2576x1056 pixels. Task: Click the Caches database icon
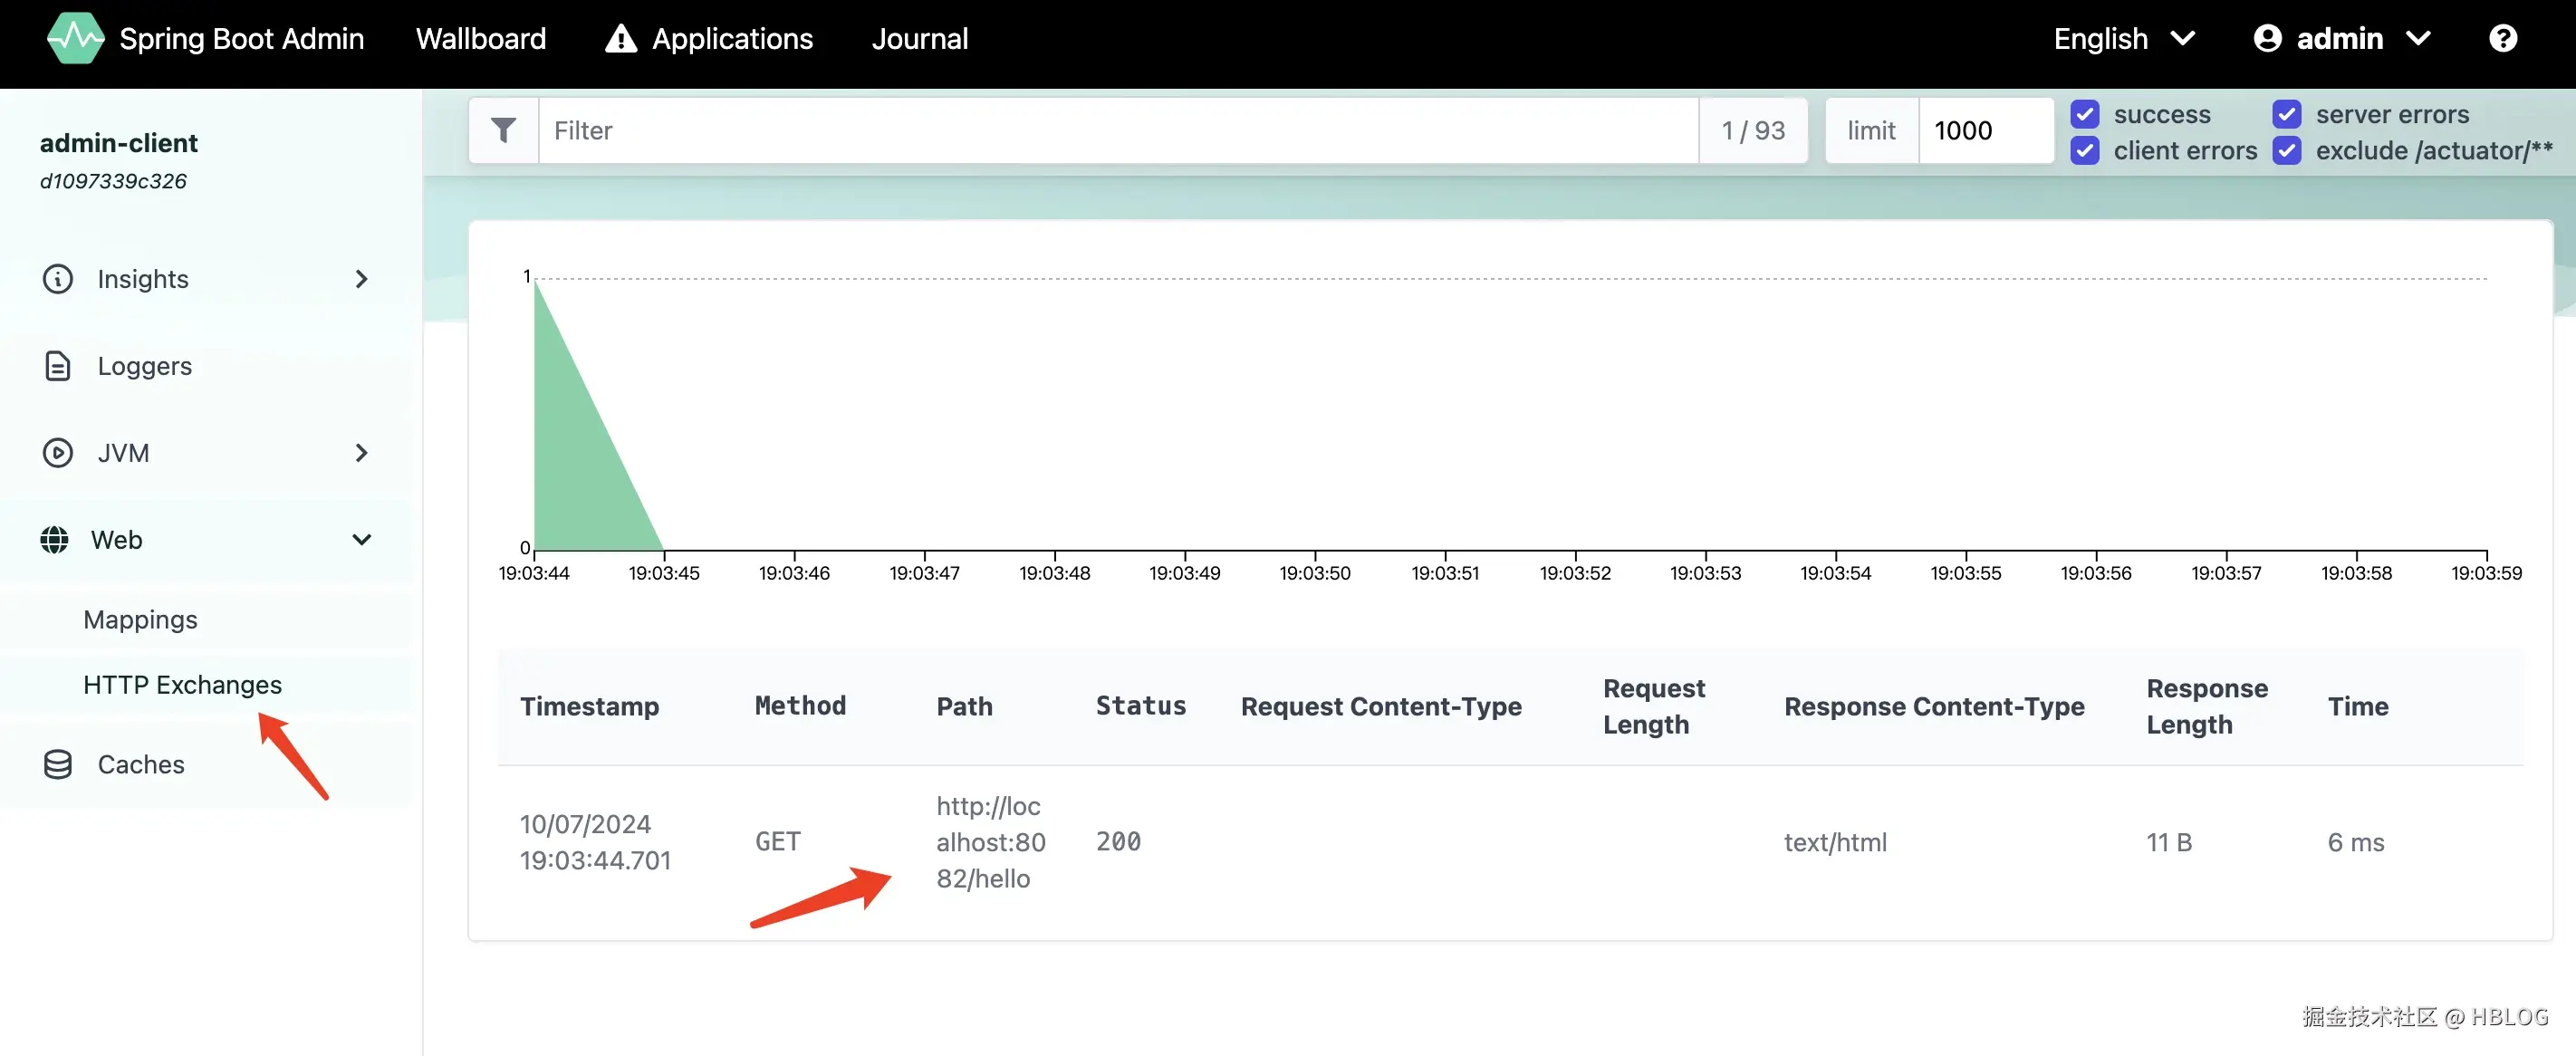[57, 764]
